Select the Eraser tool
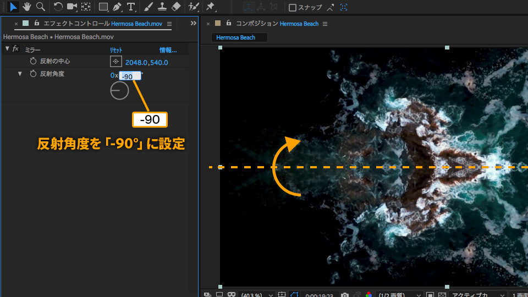Image resolution: width=528 pixels, height=297 pixels. [x=176, y=7]
